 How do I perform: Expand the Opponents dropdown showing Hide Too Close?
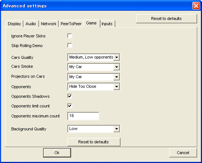[x=94, y=87]
